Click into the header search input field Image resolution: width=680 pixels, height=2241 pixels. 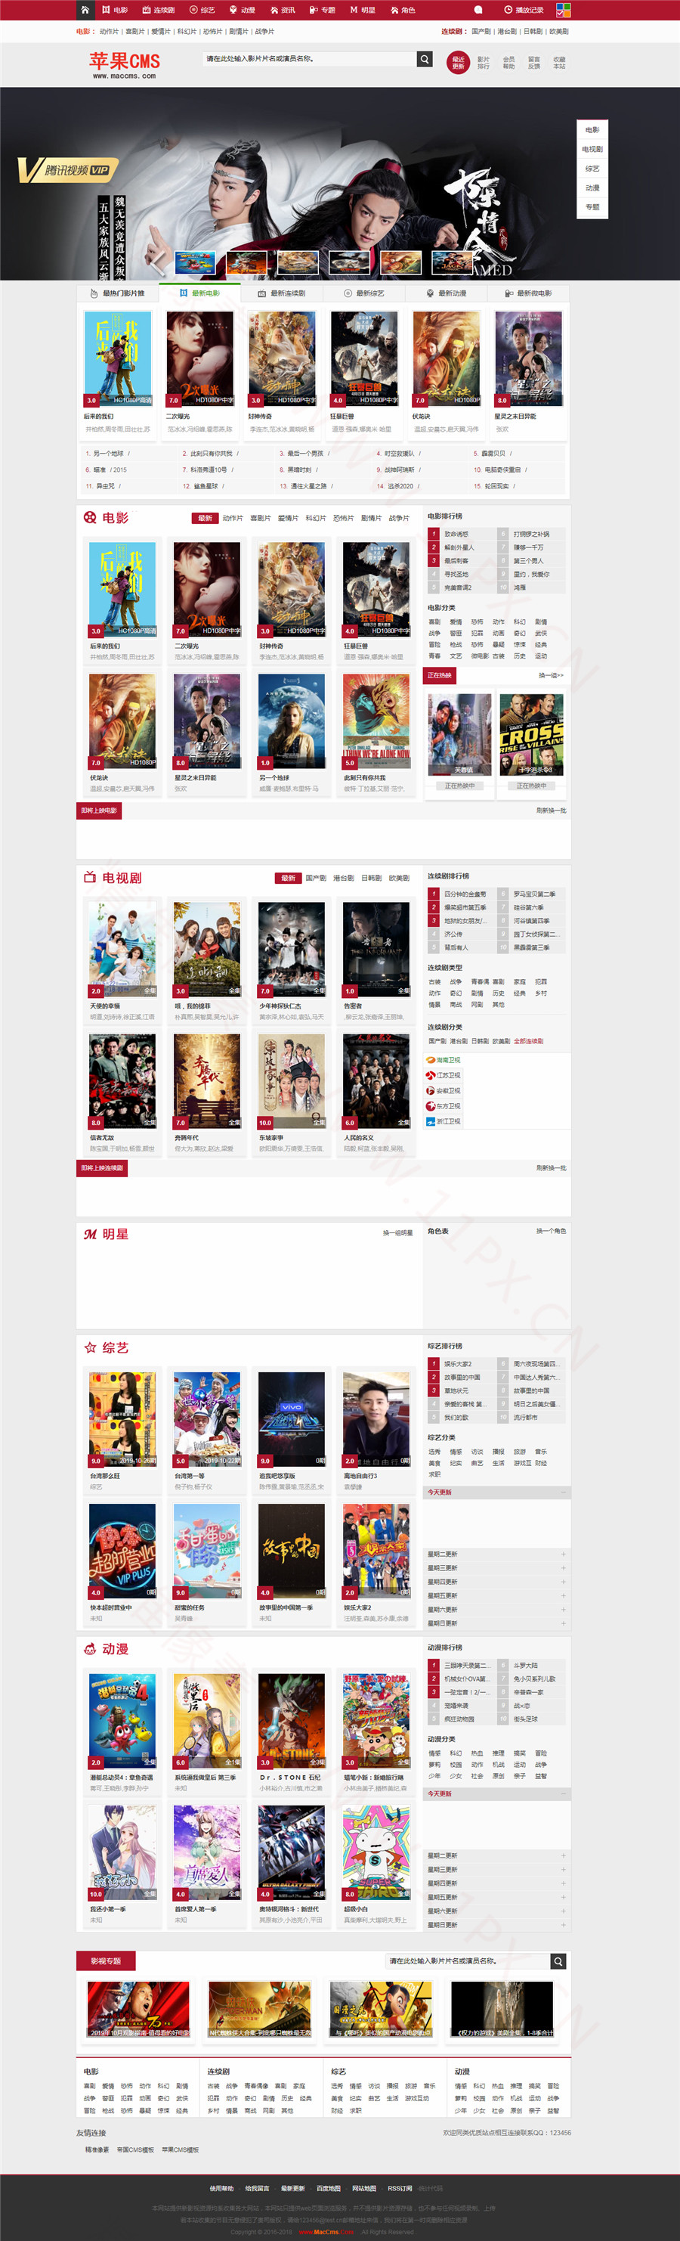tap(309, 59)
